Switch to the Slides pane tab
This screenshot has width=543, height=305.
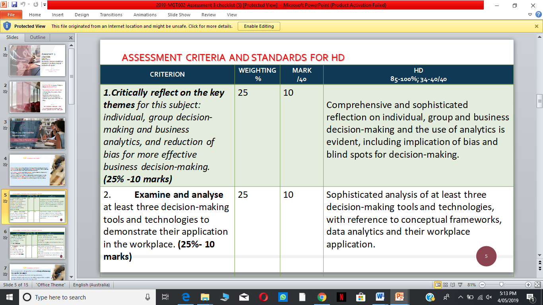(x=12, y=37)
